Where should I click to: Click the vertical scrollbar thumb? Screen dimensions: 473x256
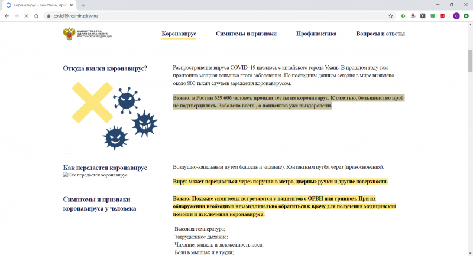point(470,61)
